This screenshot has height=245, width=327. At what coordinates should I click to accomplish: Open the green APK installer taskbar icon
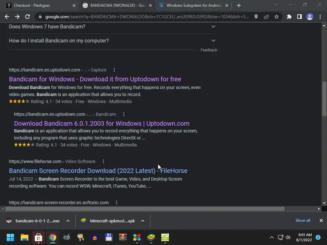[165, 237]
